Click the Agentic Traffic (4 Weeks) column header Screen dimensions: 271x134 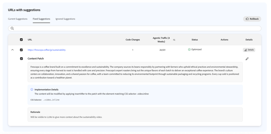click(x=161, y=39)
